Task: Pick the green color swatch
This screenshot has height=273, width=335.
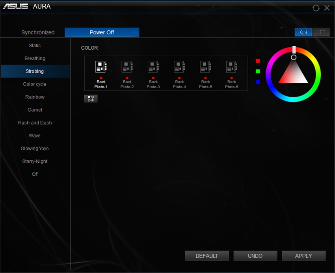Action: (x=258, y=71)
